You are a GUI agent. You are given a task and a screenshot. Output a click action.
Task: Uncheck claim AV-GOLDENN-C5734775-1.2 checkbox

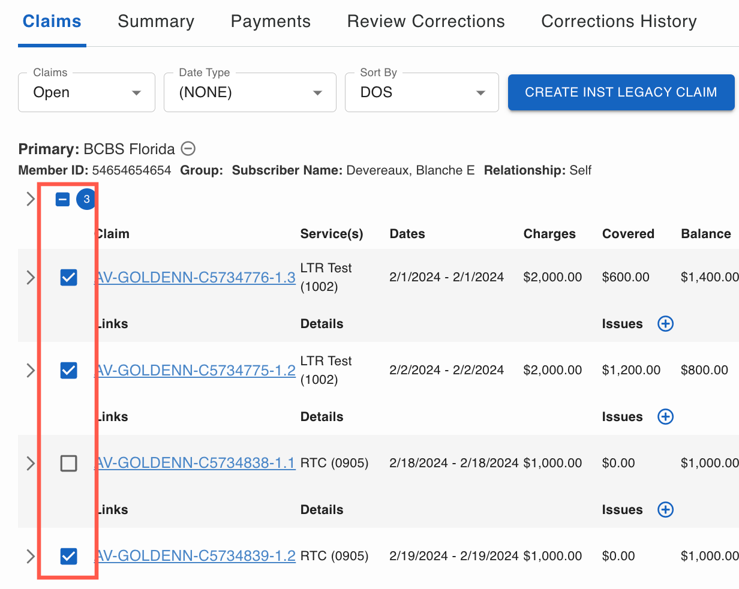(69, 370)
